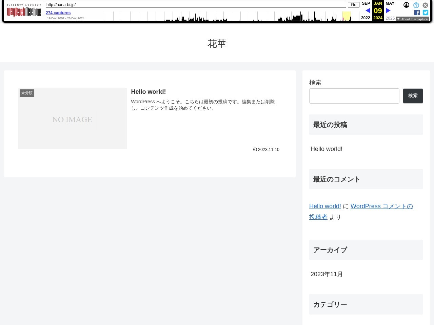434x325 pixels.
Task: Focus the sidebar search text box
Action: (x=354, y=96)
